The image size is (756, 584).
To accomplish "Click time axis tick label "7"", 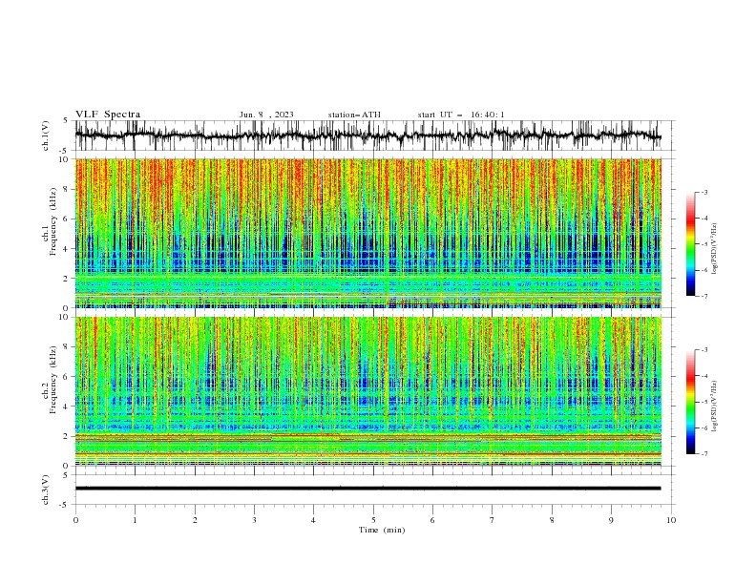I will pyautogui.click(x=493, y=520).
